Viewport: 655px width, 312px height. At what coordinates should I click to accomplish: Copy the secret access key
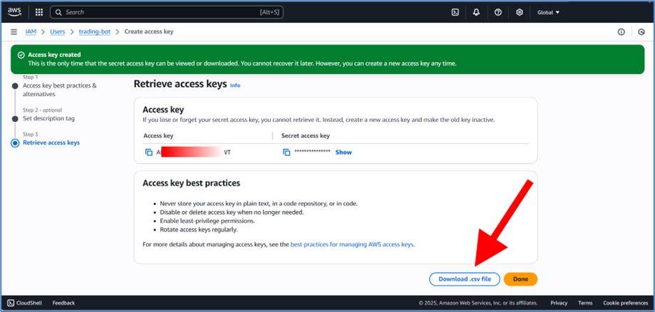pyautogui.click(x=287, y=152)
